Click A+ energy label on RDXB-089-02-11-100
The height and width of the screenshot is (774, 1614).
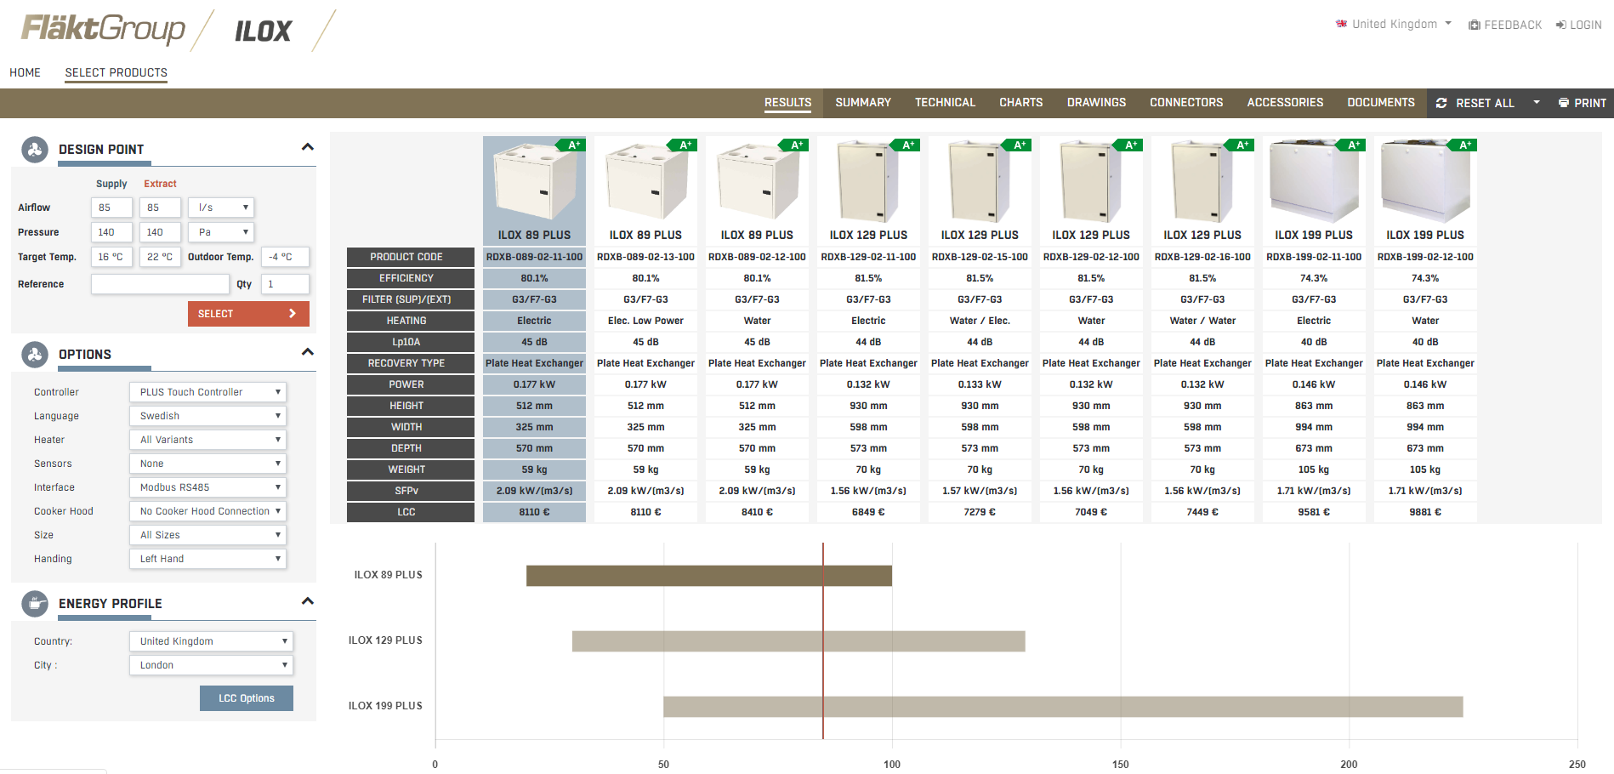pyautogui.click(x=571, y=145)
